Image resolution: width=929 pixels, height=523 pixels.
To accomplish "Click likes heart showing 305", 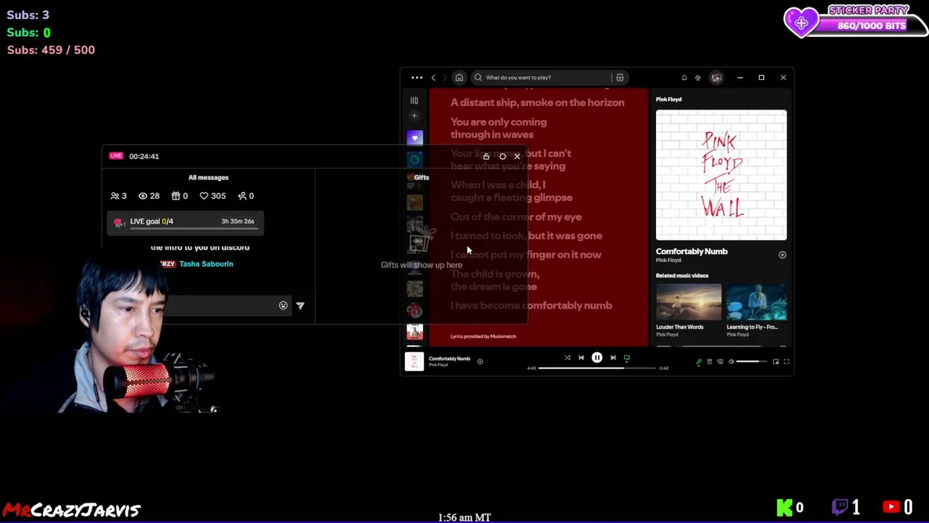I will 213,196.
